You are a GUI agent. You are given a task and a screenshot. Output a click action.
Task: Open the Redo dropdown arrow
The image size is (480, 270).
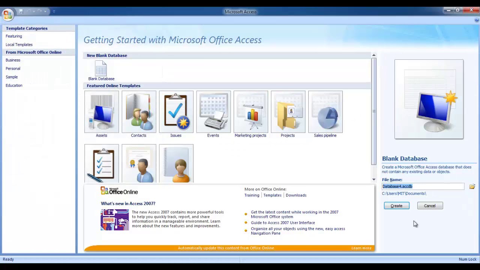(45, 12)
